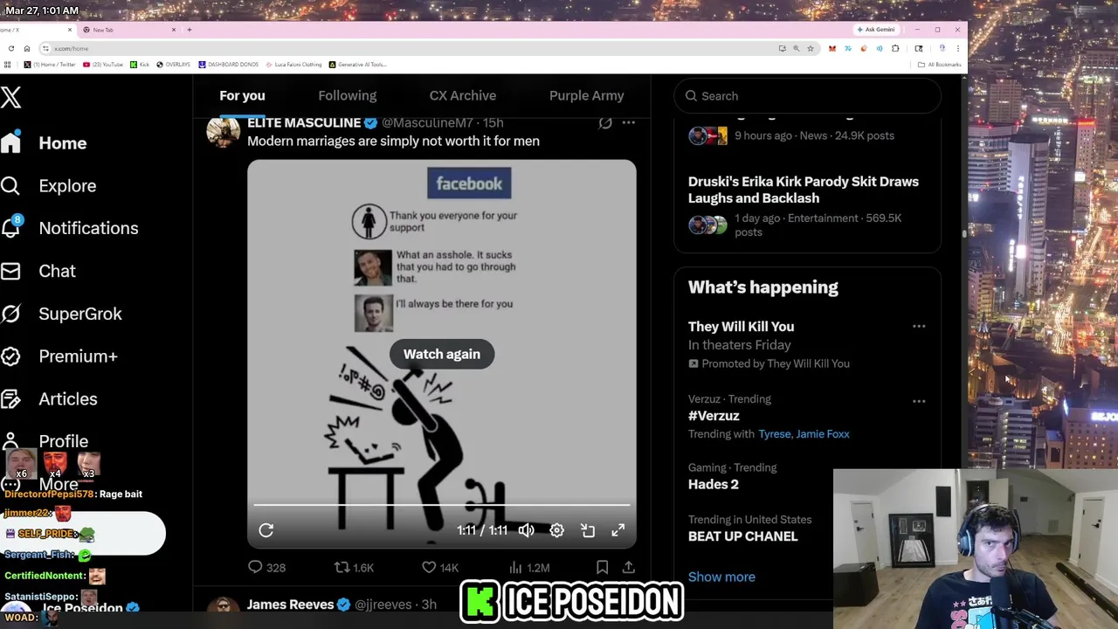Close the New Tab tab
This screenshot has height=629, width=1118.
coord(174,30)
